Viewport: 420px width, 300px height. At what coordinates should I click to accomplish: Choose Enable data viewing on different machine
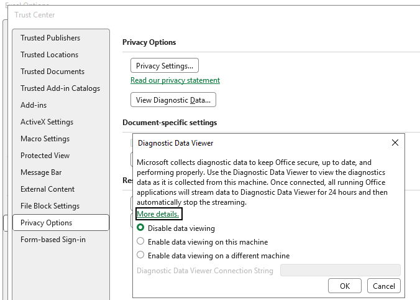(141, 256)
